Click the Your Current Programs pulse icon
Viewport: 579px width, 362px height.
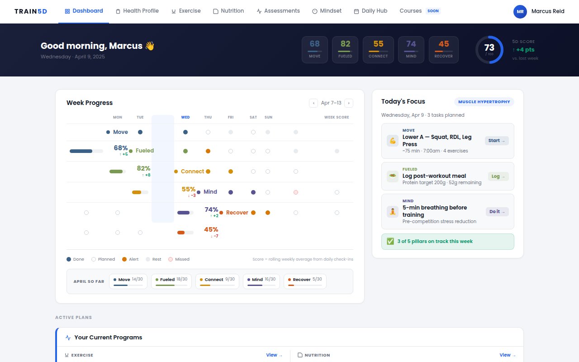[68, 338]
